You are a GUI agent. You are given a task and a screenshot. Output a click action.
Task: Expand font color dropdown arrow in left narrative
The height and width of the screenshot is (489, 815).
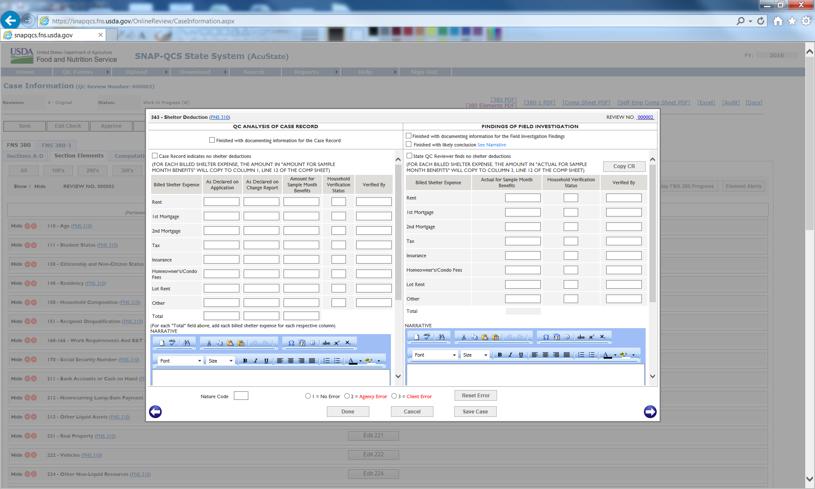pos(360,361)
